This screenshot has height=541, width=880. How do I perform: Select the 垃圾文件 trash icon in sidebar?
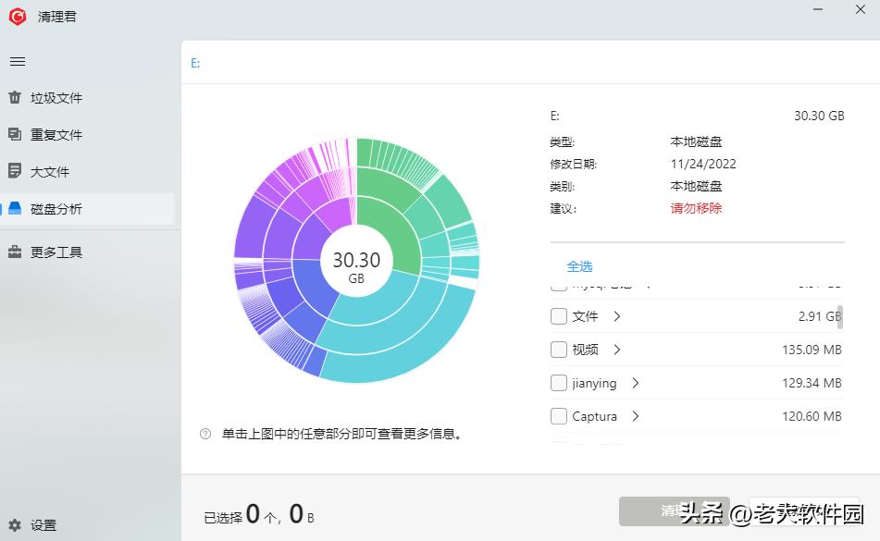[x=13, y=97]
